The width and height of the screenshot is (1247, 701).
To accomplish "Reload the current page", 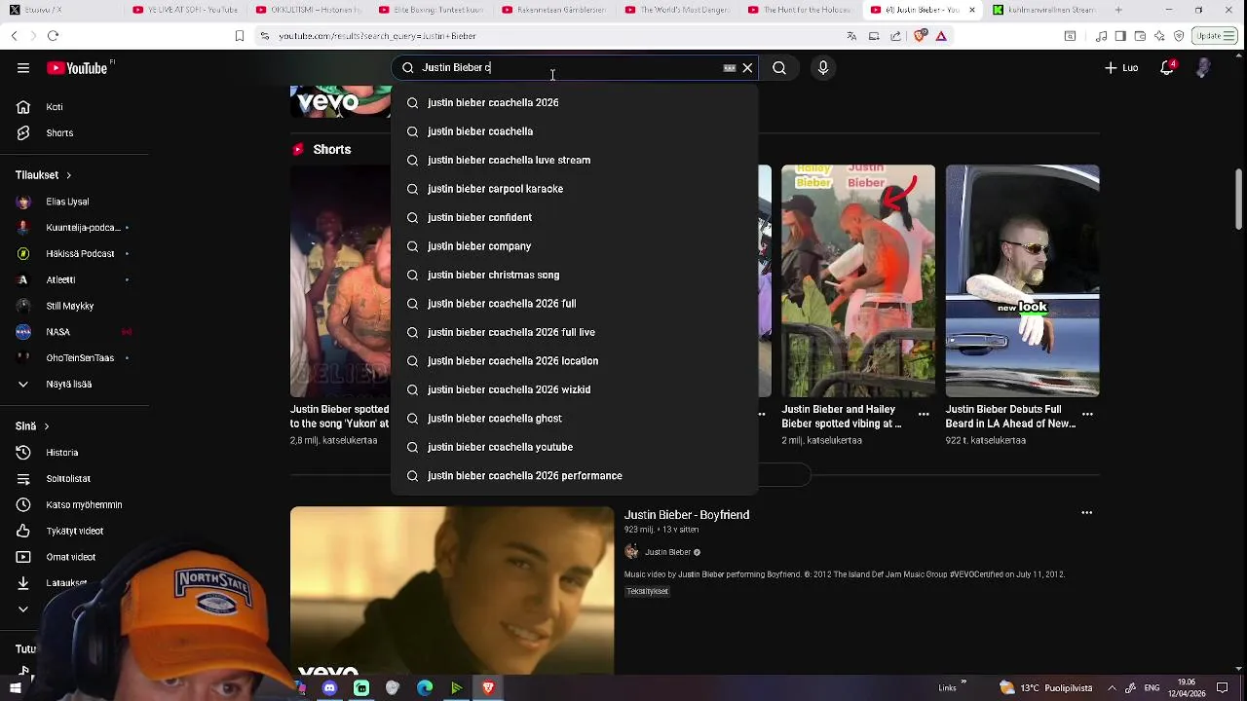I will [53, 36].
